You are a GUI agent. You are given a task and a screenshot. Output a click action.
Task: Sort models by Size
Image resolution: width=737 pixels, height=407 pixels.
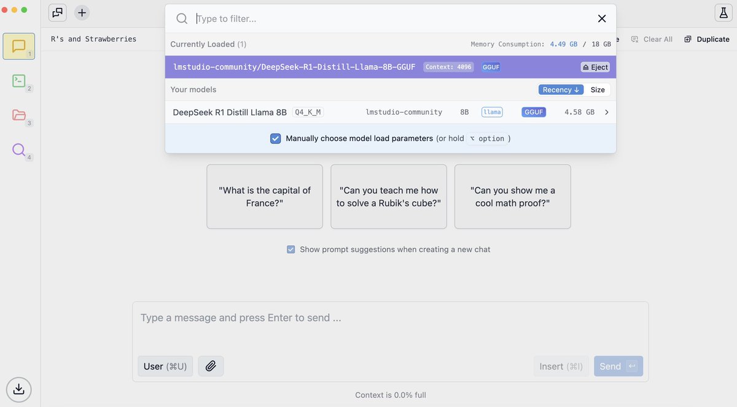[x=598, y=89]
